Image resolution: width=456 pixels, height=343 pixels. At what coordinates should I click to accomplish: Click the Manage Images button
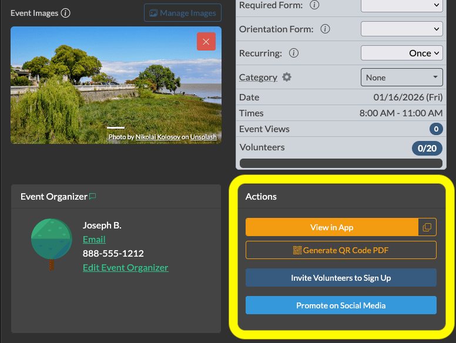(183, 12)
